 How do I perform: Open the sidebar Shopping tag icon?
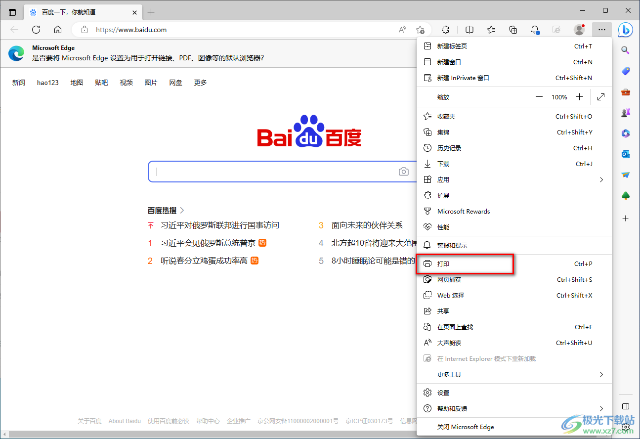coord(625,71)
